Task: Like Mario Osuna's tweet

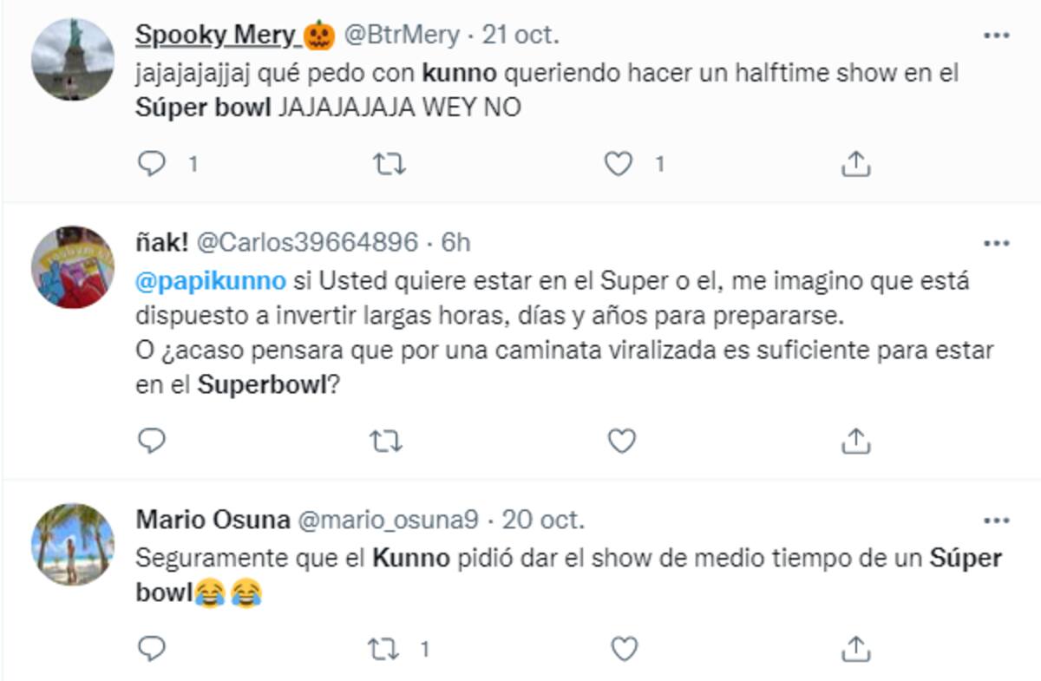Action: [x=625, y=647]
